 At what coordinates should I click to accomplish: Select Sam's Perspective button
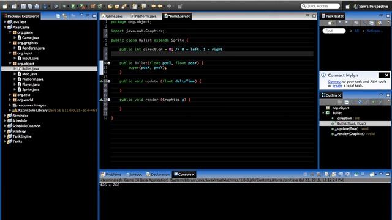click(x=371, y=7)
